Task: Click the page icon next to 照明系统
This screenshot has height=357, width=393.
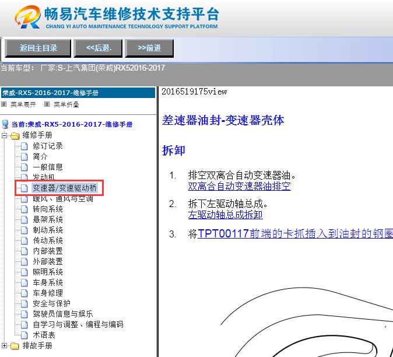Action: tap(24, 272)
